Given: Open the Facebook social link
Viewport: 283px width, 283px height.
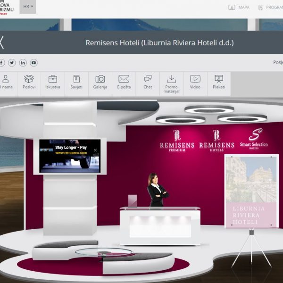Looking at the screenshot, I should click(x=1, y=63).
